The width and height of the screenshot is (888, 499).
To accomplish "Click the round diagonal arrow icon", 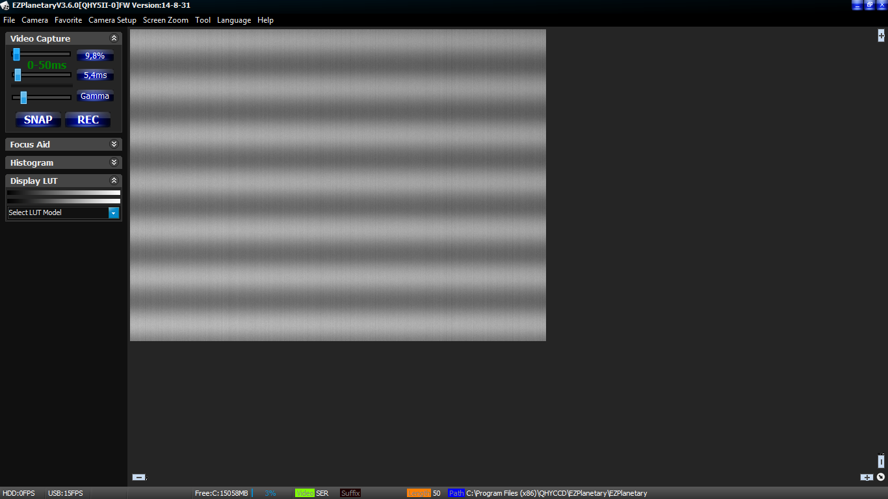I will click(881, 477).
